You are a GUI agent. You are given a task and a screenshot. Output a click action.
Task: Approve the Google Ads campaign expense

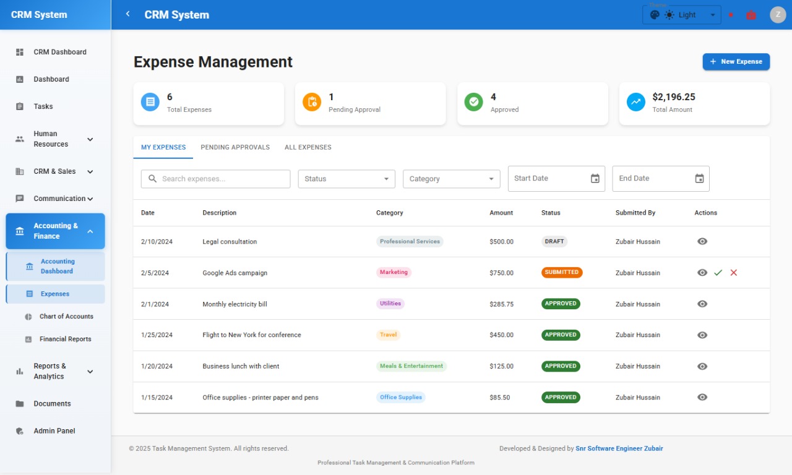tap(718, 272)
